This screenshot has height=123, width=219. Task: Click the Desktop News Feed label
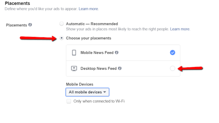[99, 68]
